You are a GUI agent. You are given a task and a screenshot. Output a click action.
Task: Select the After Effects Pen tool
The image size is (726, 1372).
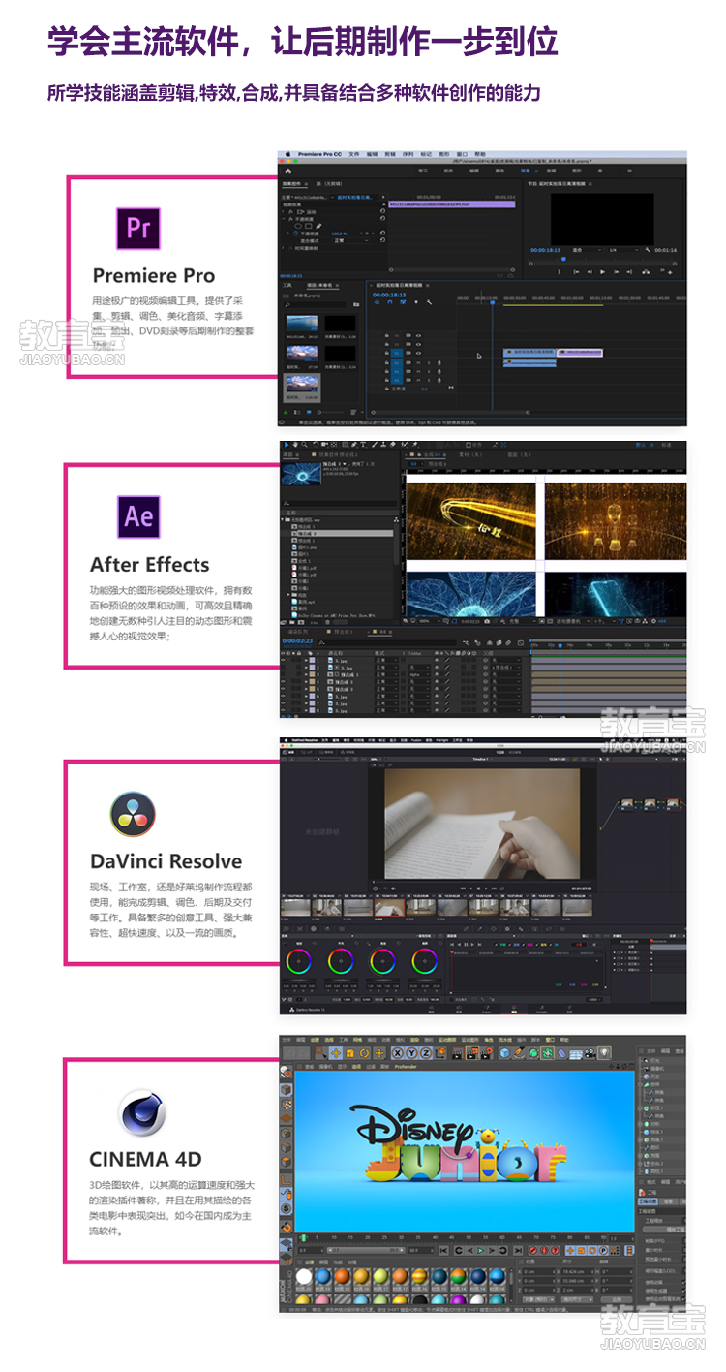click(x=353, y=444)
